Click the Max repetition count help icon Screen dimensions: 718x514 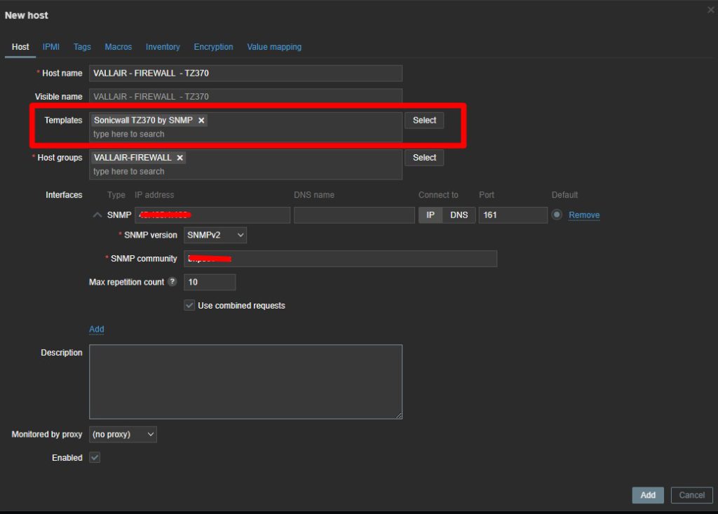click(x=172, y=282)
